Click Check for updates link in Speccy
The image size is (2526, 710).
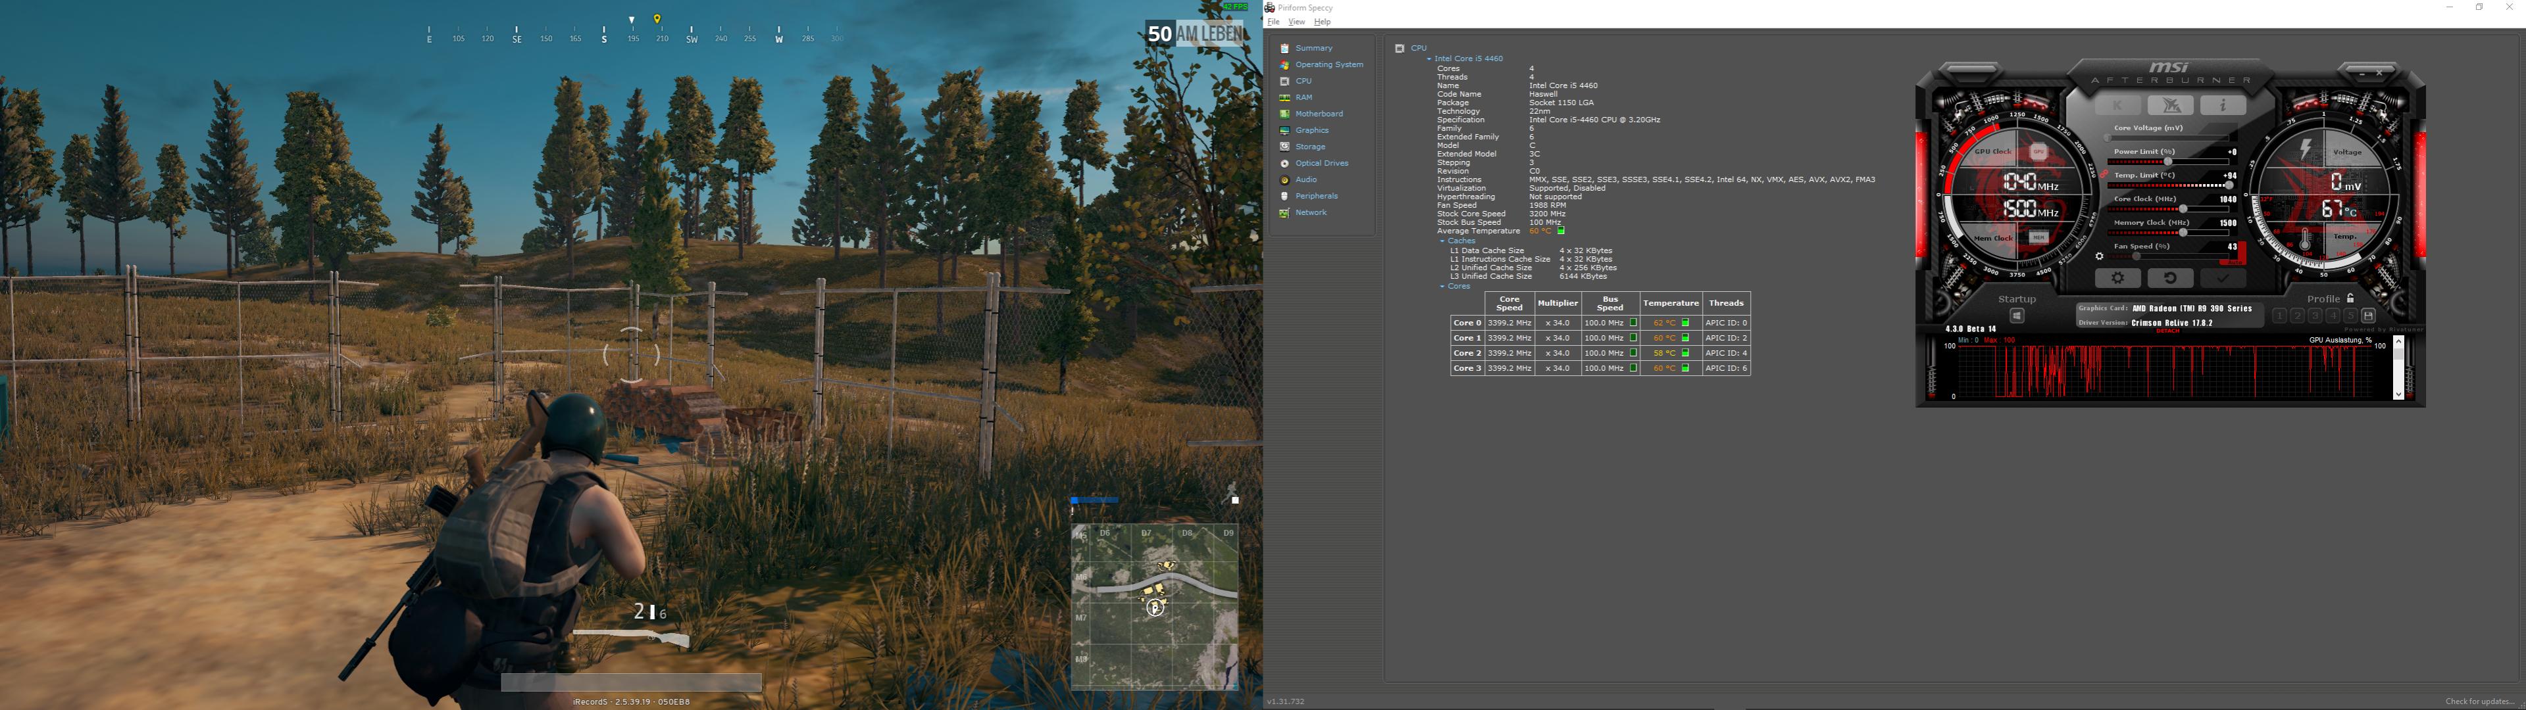2478,701
